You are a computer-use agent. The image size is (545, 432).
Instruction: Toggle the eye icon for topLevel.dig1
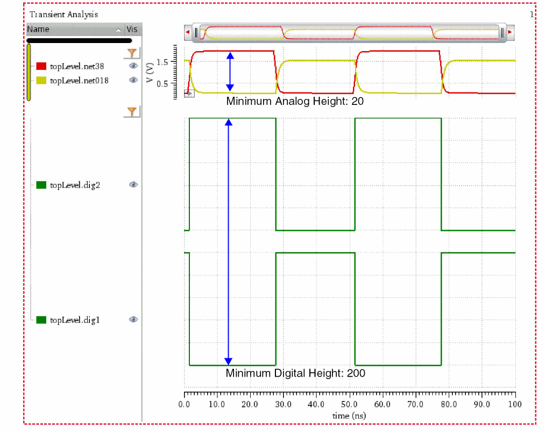click(x=133, y=320)
